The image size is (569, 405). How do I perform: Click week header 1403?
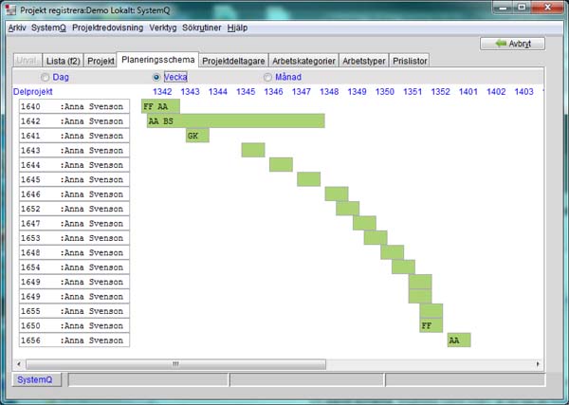[524, 91]
